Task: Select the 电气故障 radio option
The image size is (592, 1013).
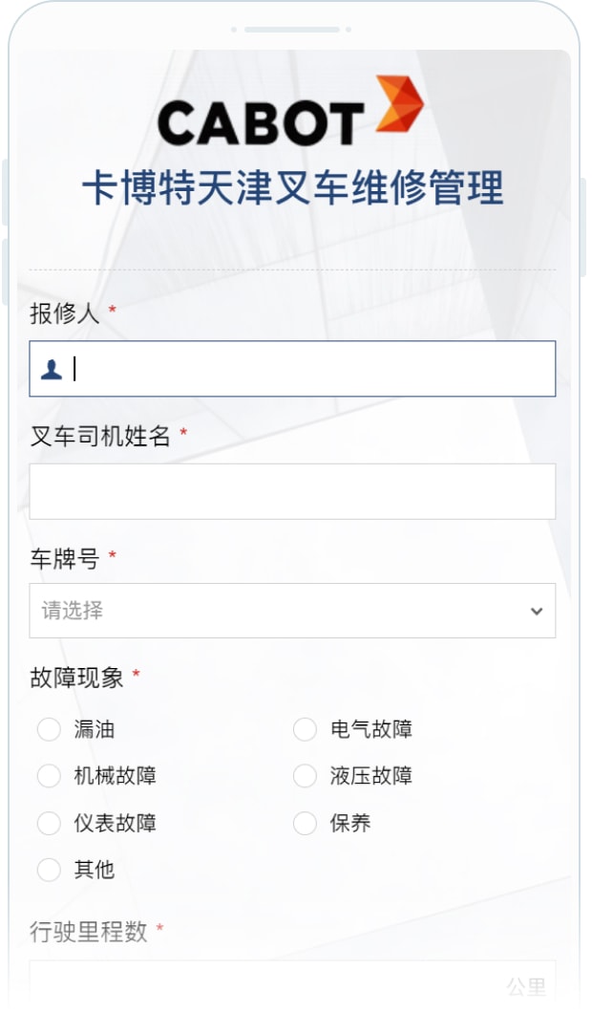Action: click(305, 730)
